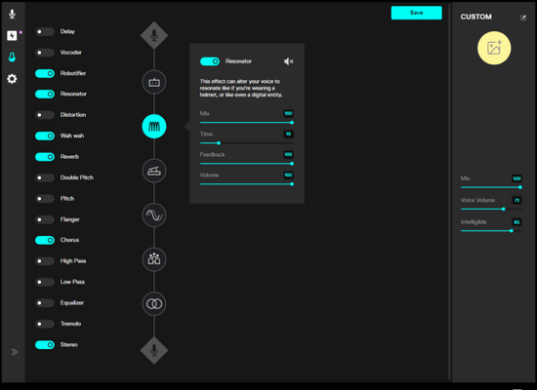Image resolution: width=537 pixels, height=390 pixels.
Task: Click the top microphone input diamond node
Action: click(154, 35)
